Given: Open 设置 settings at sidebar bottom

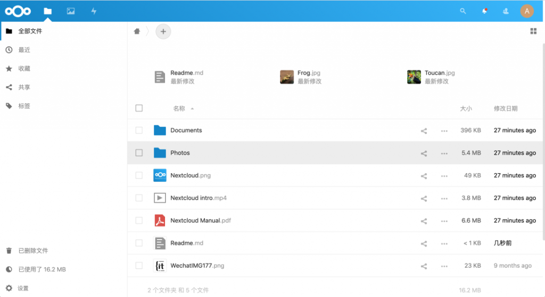Looking at the screenshot, I should (23, 288).
